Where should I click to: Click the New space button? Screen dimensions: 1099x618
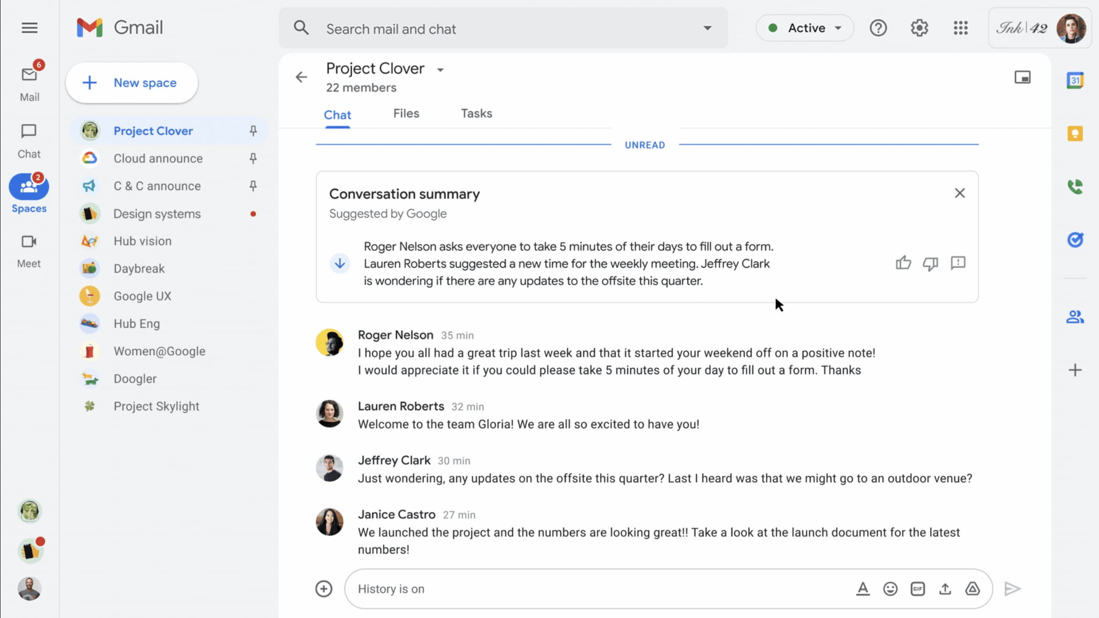132,83
